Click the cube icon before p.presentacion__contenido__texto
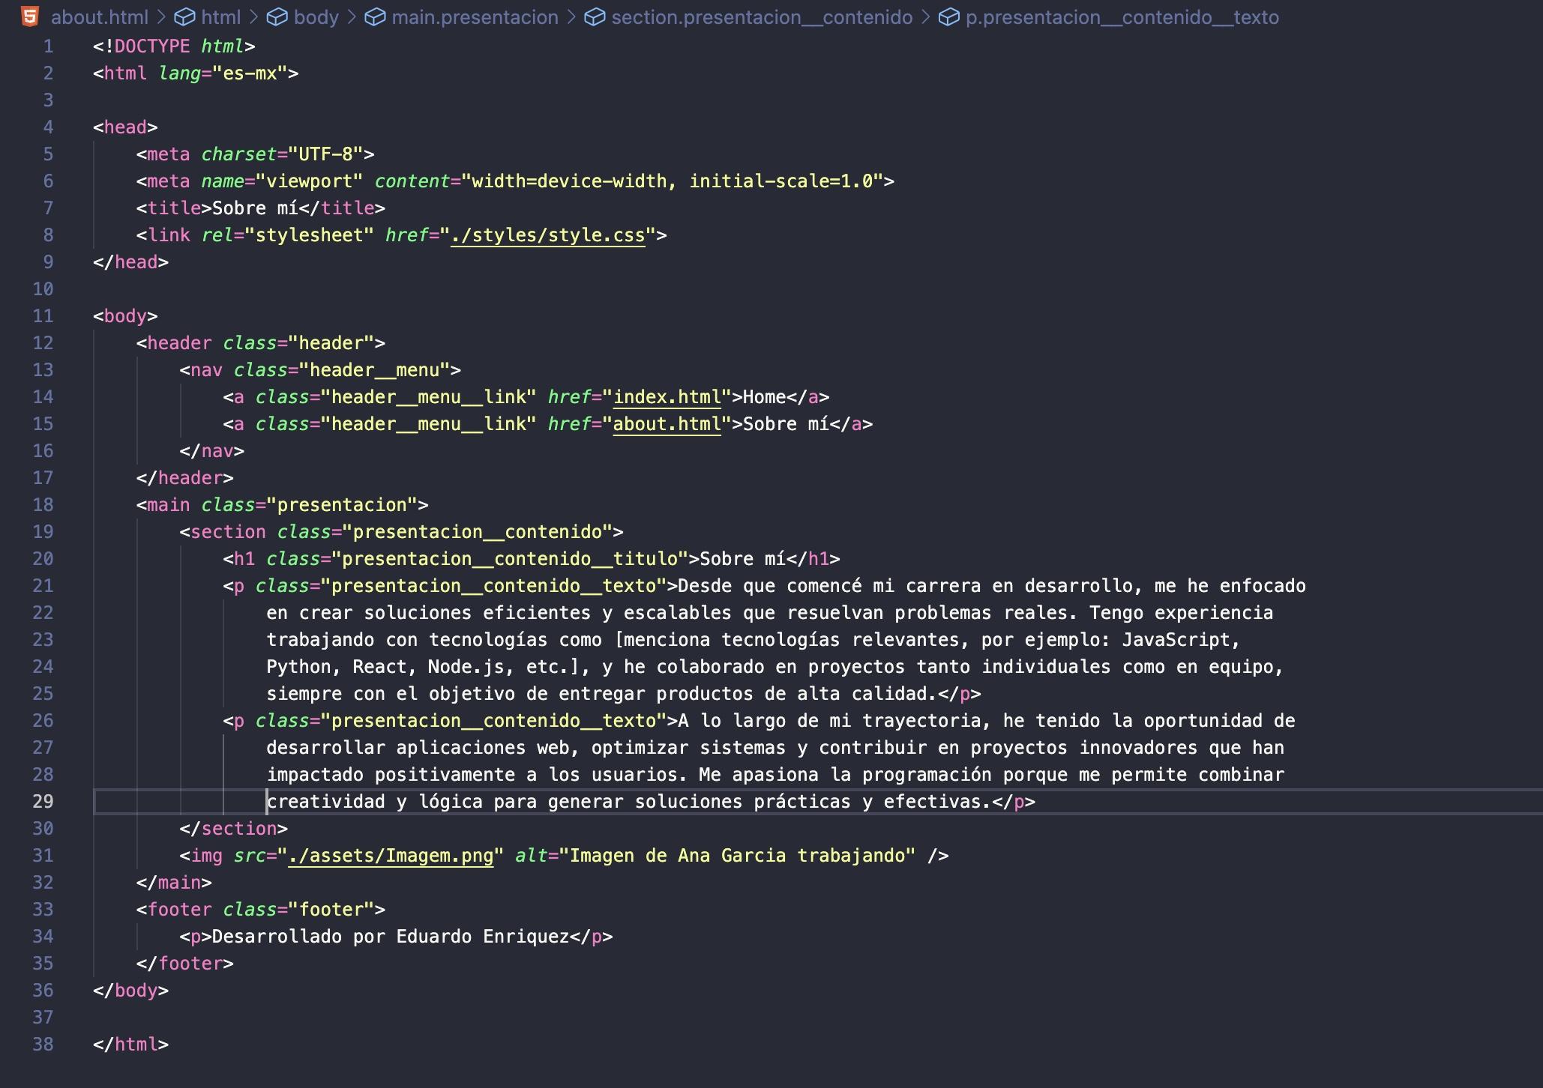1543x1088 pixels. (x=948, y=16)
